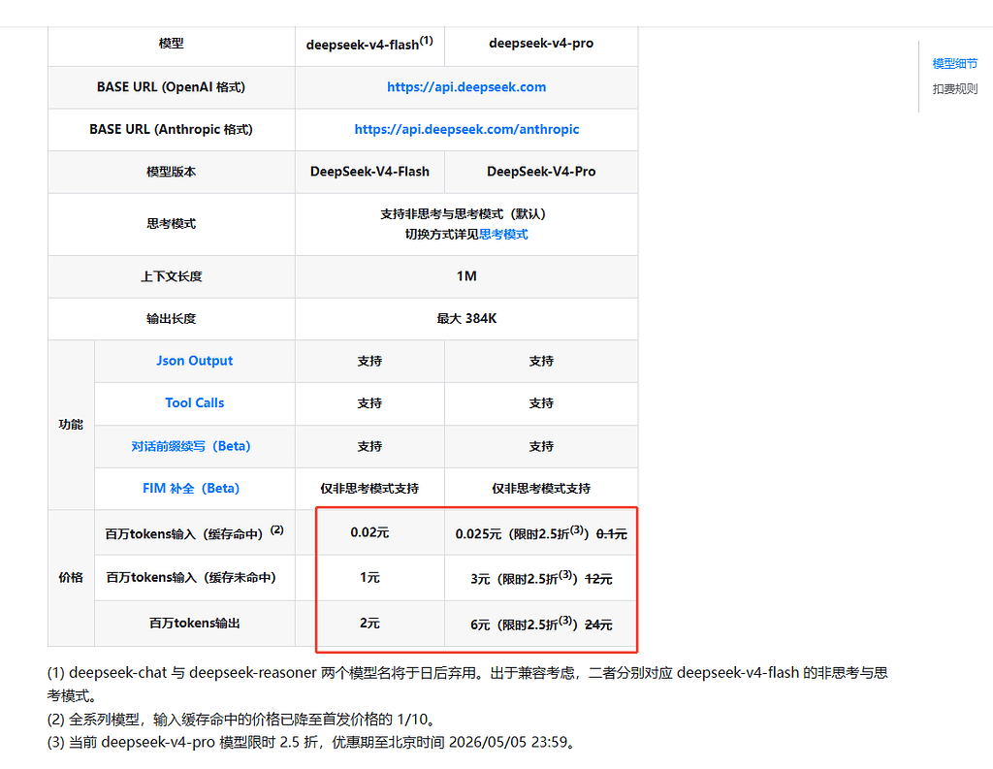Image resolution: width=993 pixels, height=769 pixels.
Task: Select the 0.025元 discounted pro price
Action: 478,534
